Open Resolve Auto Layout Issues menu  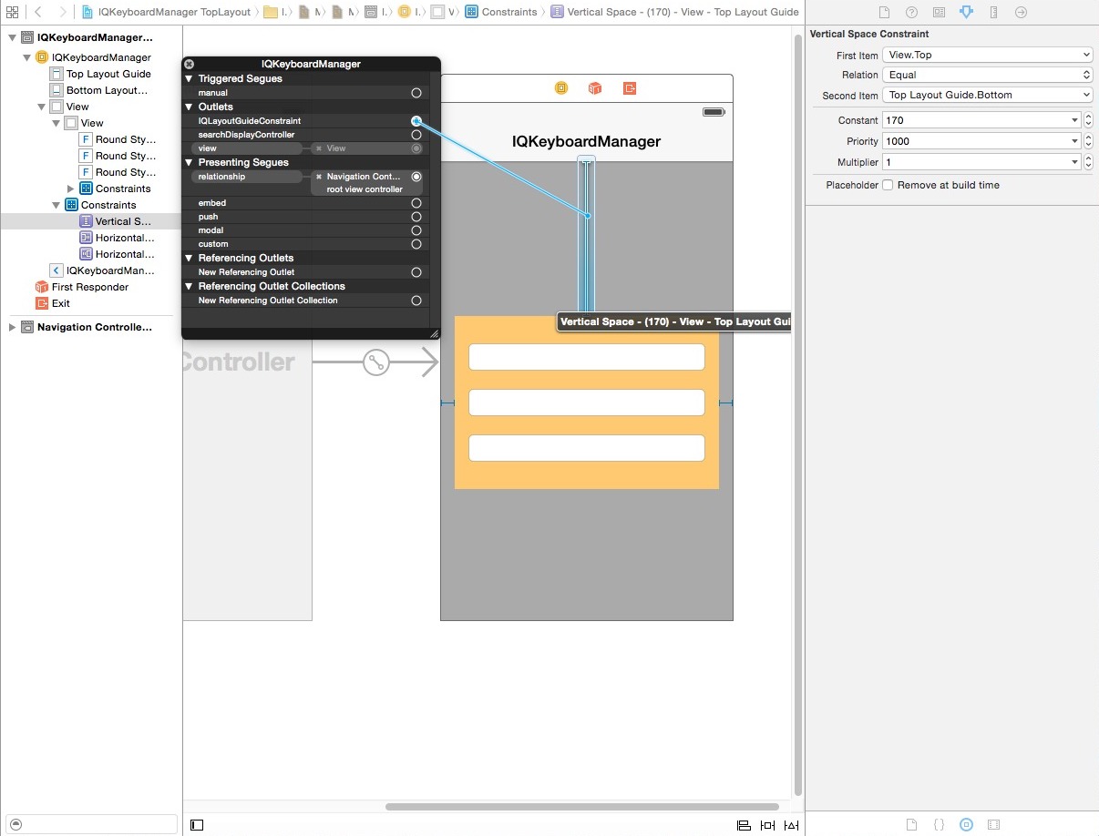pos(791,825)
